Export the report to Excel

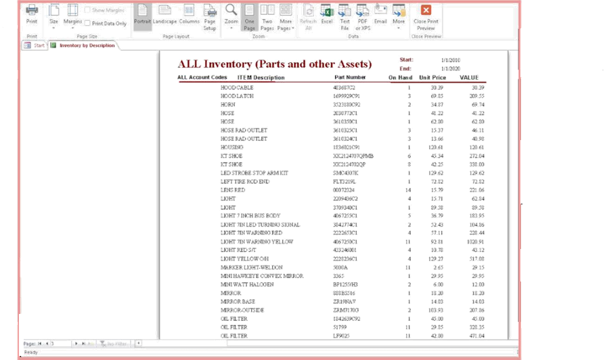tap(327, 15)
